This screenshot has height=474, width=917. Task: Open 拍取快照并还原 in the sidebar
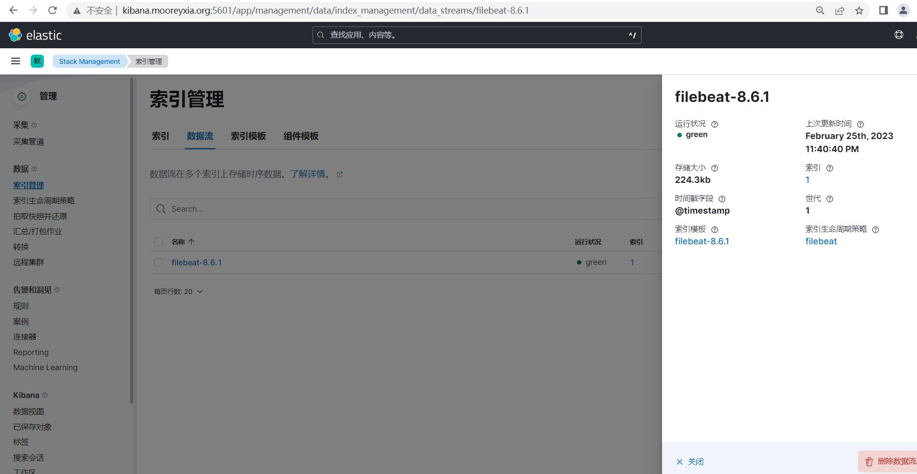40,216
